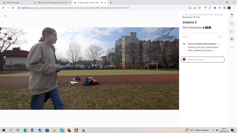Focus the "Dodaj komentarz" comment field

[203, 59]
